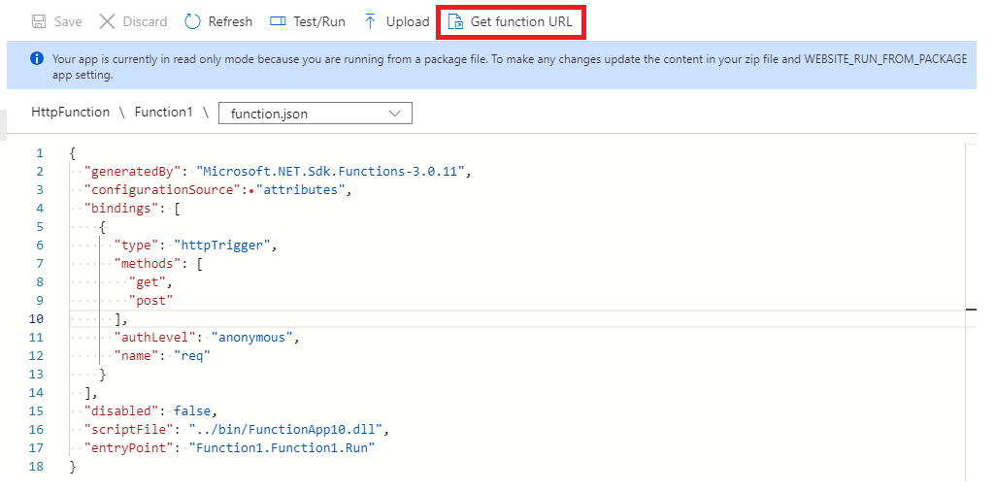Click the editor's vertical scrollbar track

tap(971, 311)
